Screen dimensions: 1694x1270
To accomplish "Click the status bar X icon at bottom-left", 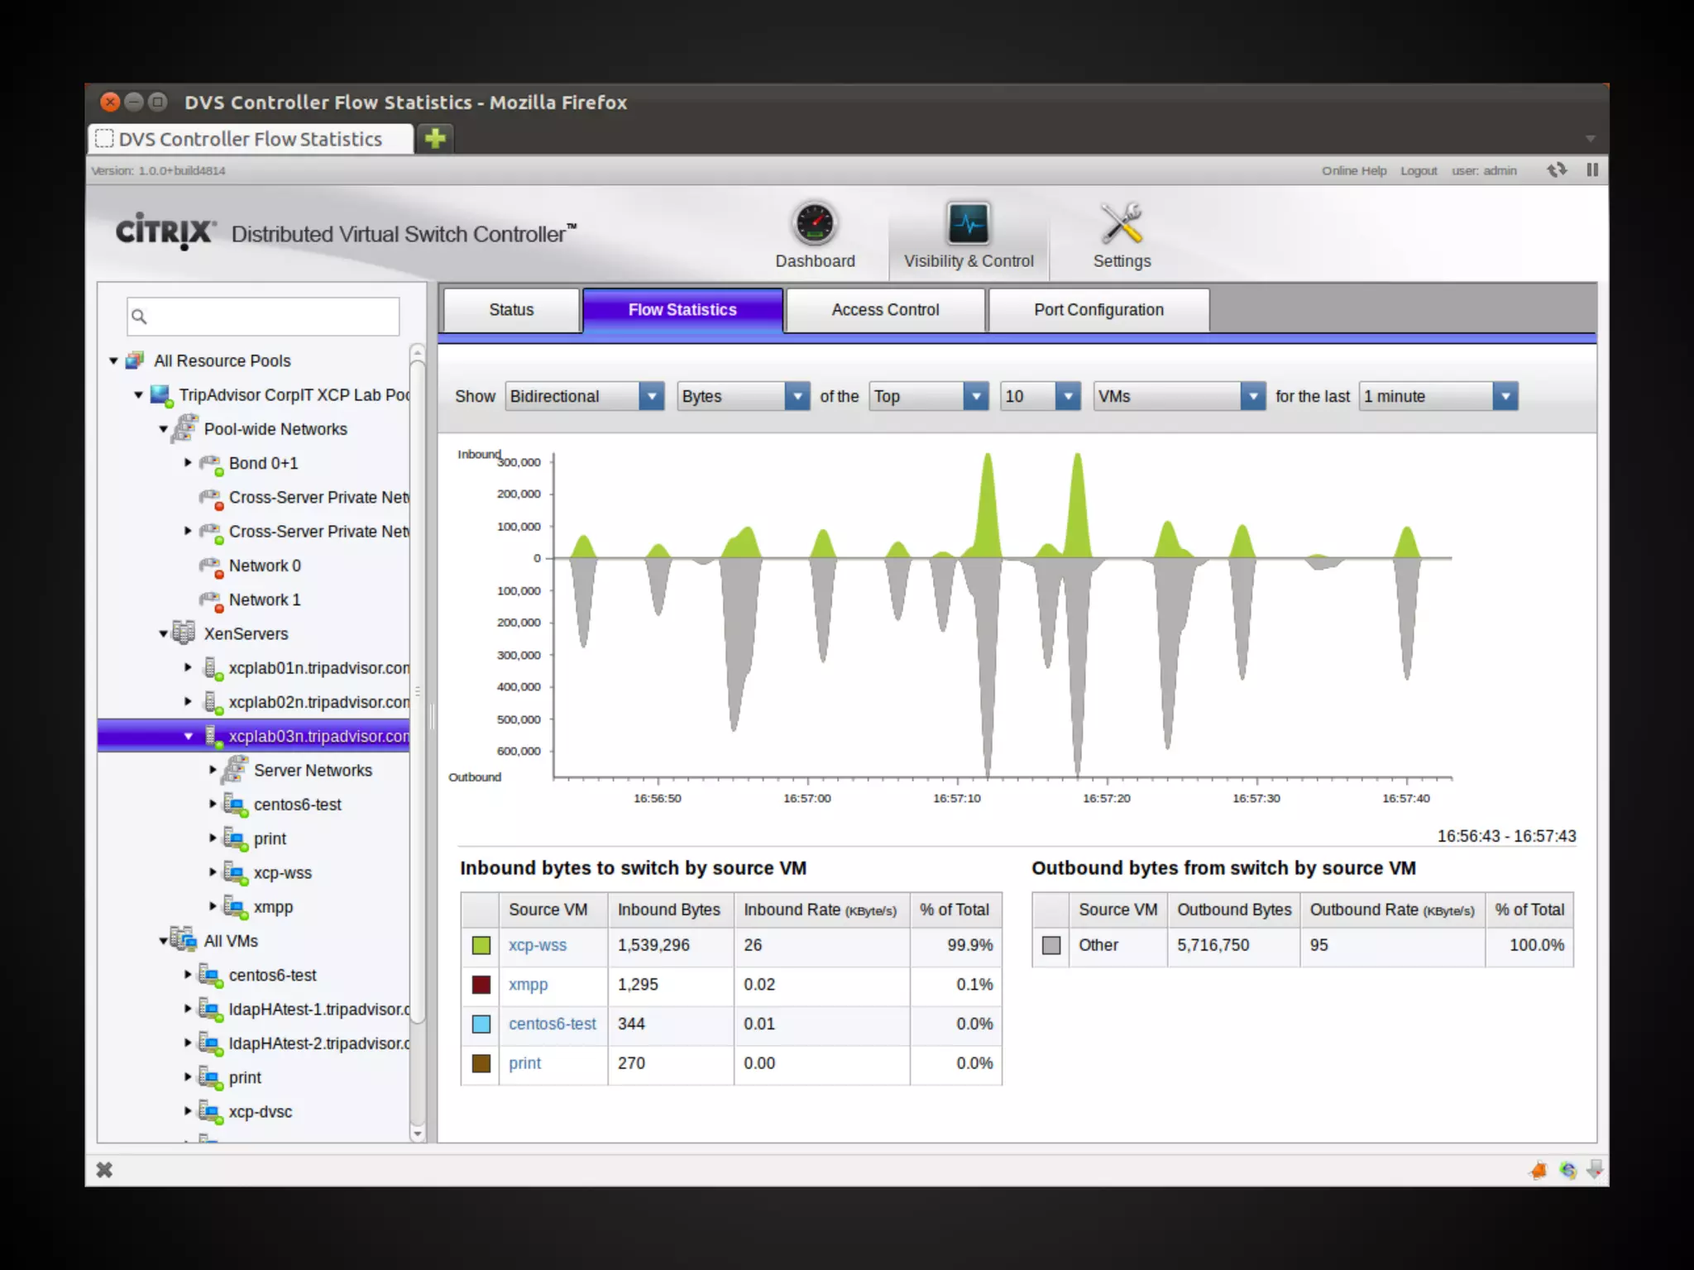I will tap(104, 1169).
